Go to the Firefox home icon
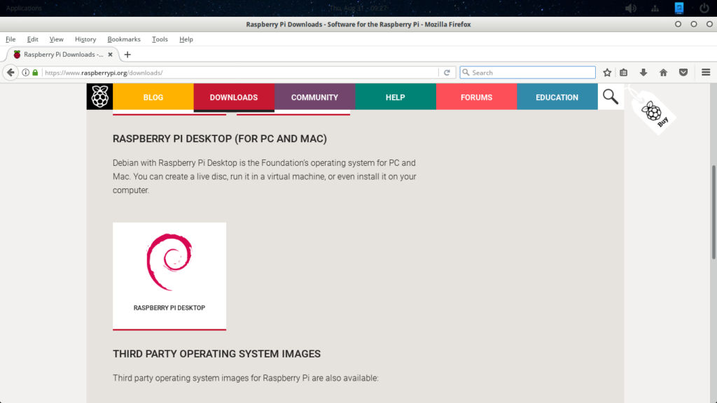717x403 pixels. [x=663, y=72]
